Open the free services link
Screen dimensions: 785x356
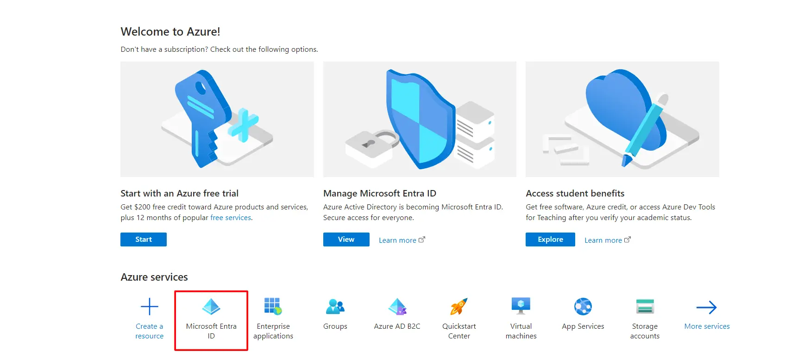click(x=231, y=218)
